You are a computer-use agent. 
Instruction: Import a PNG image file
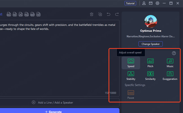pos(26,14)
